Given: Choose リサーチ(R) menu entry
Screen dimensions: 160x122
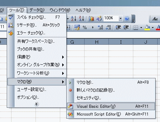Looking at the screenshot, I should click(x=37, y=25).
